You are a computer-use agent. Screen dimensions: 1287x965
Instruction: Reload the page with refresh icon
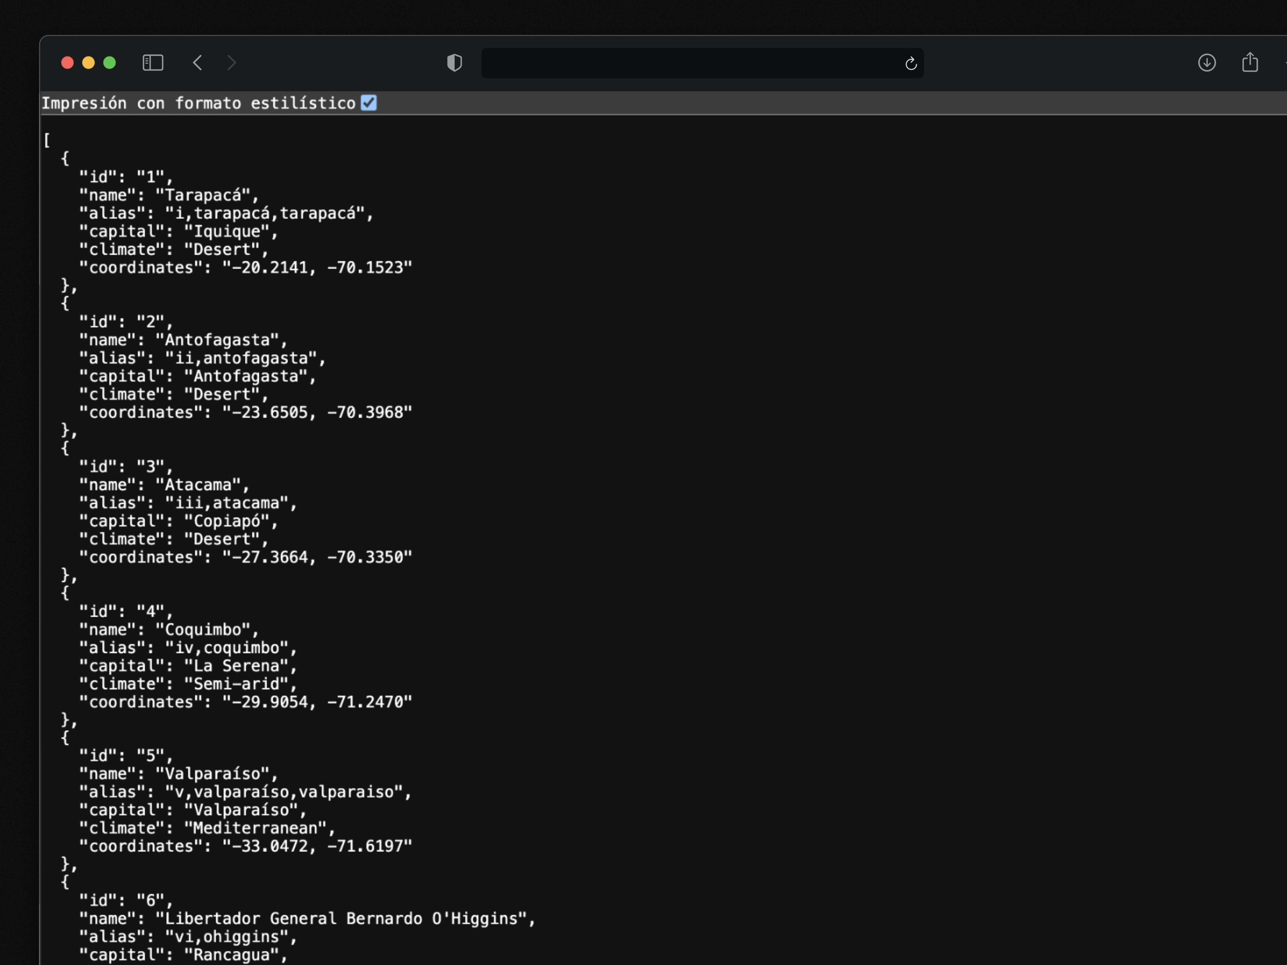(x=911, y=63)
